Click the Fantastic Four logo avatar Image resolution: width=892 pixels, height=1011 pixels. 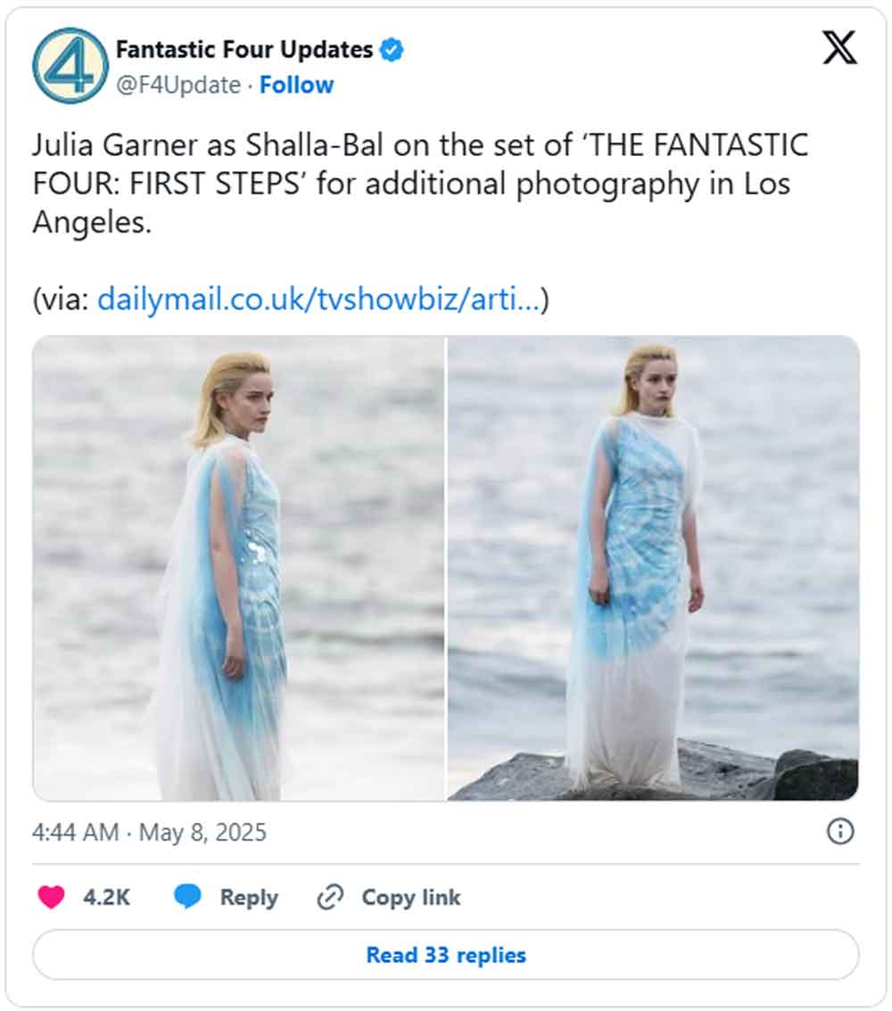point(70,65)
